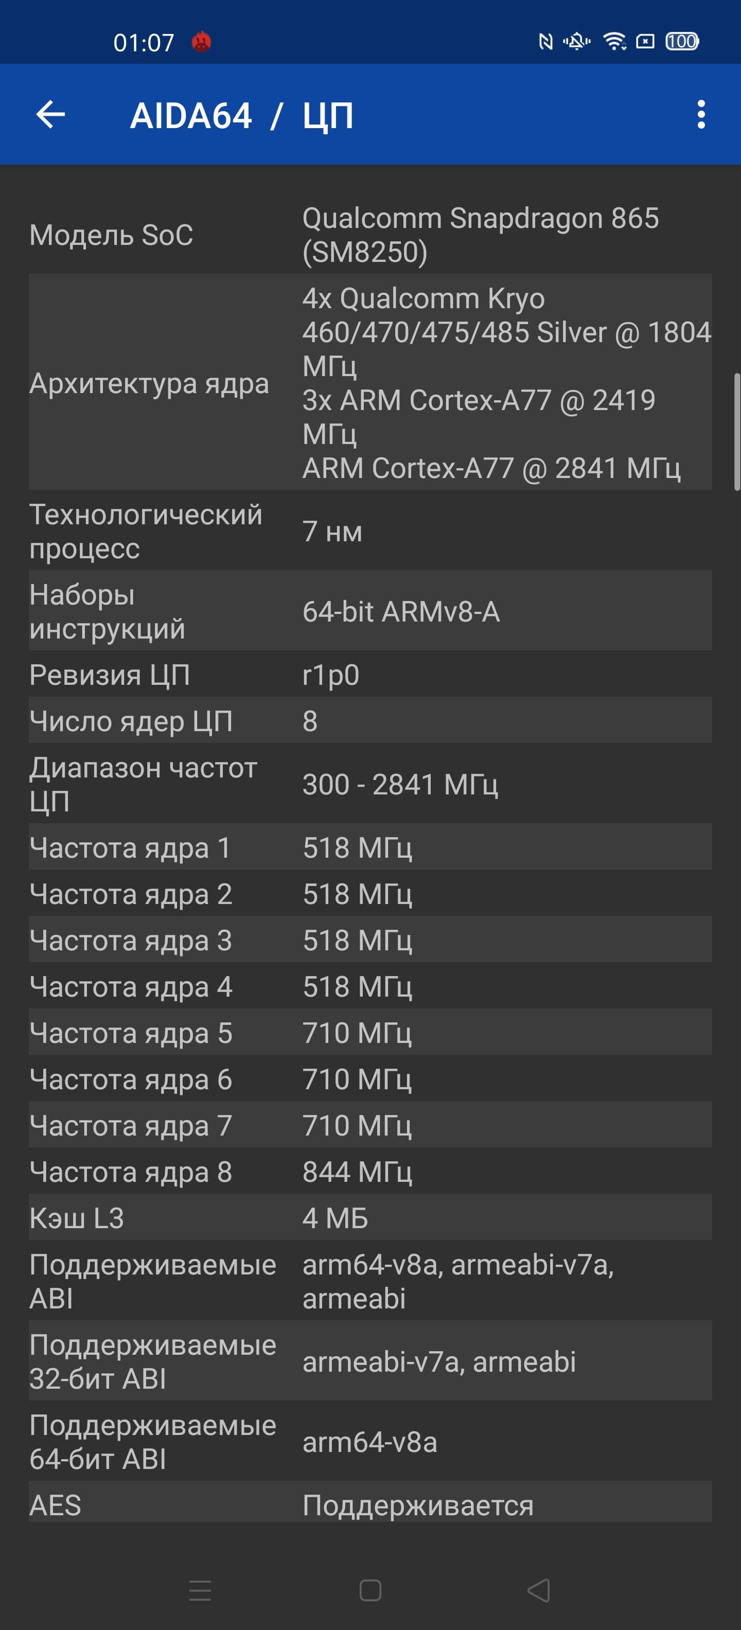This screenshot has width=741, height=1630.
Task: Tap the Wi-Fi status icon
Action: pyautogui.click(x=614, y=42)
